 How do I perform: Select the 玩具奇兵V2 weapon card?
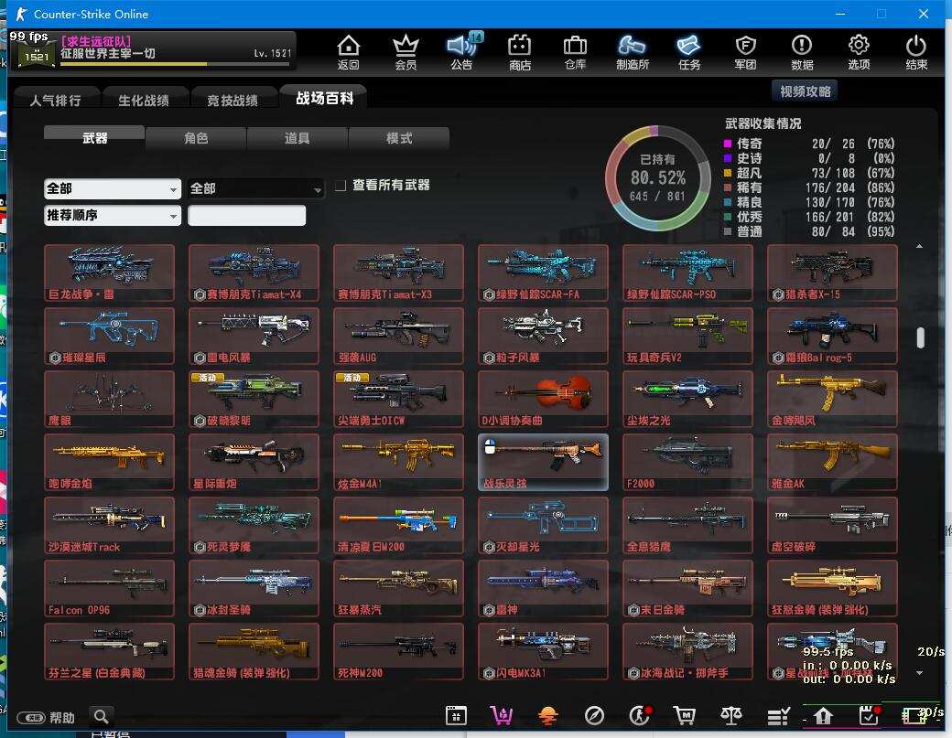pos(687,336)
